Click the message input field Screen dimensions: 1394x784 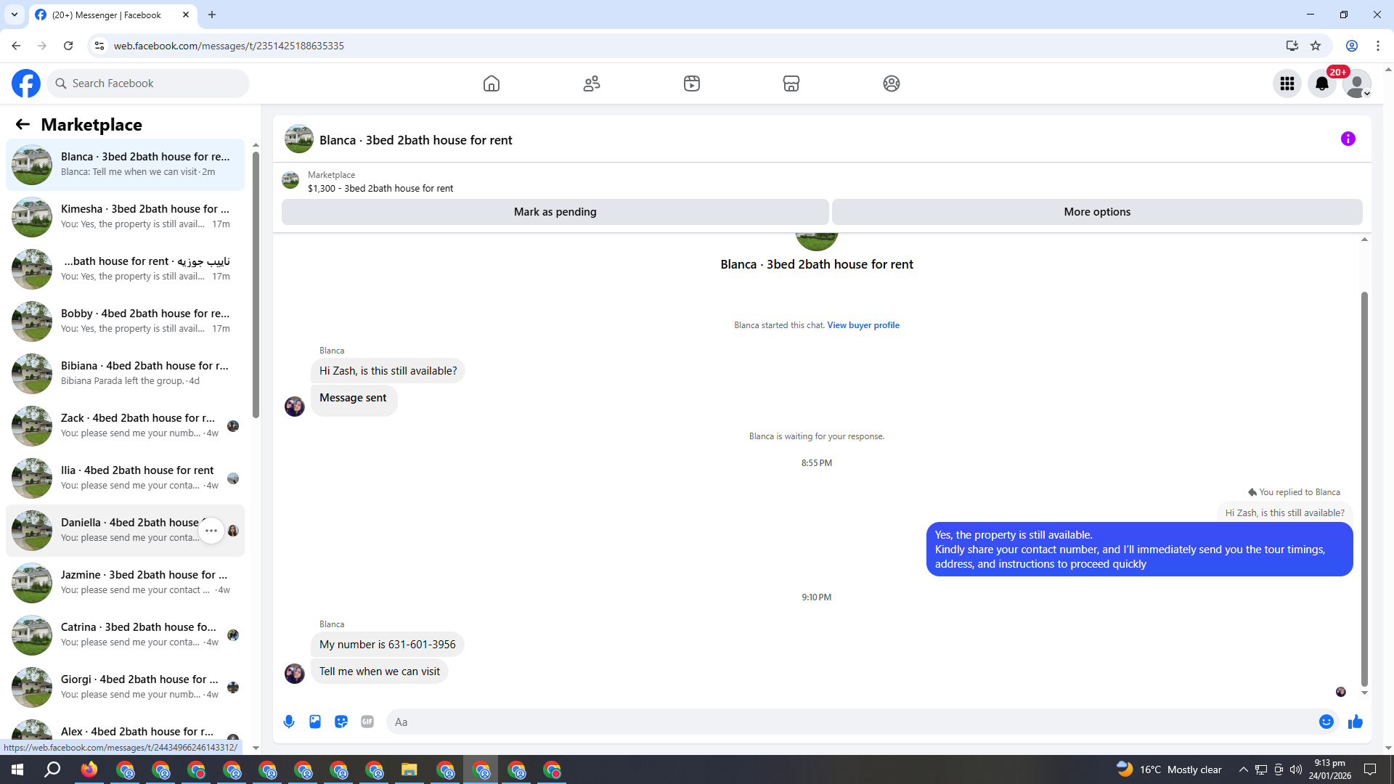[x=849, y=722]
